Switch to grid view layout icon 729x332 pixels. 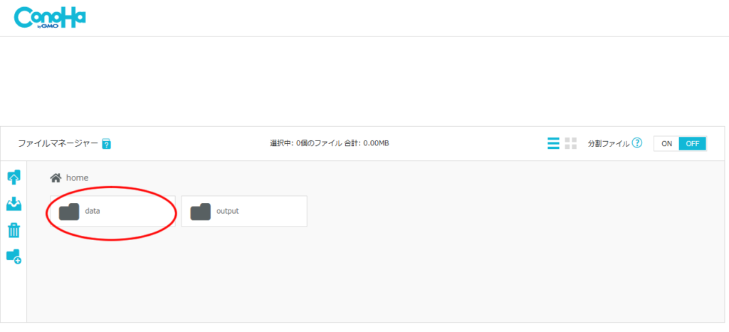(570, 143)
